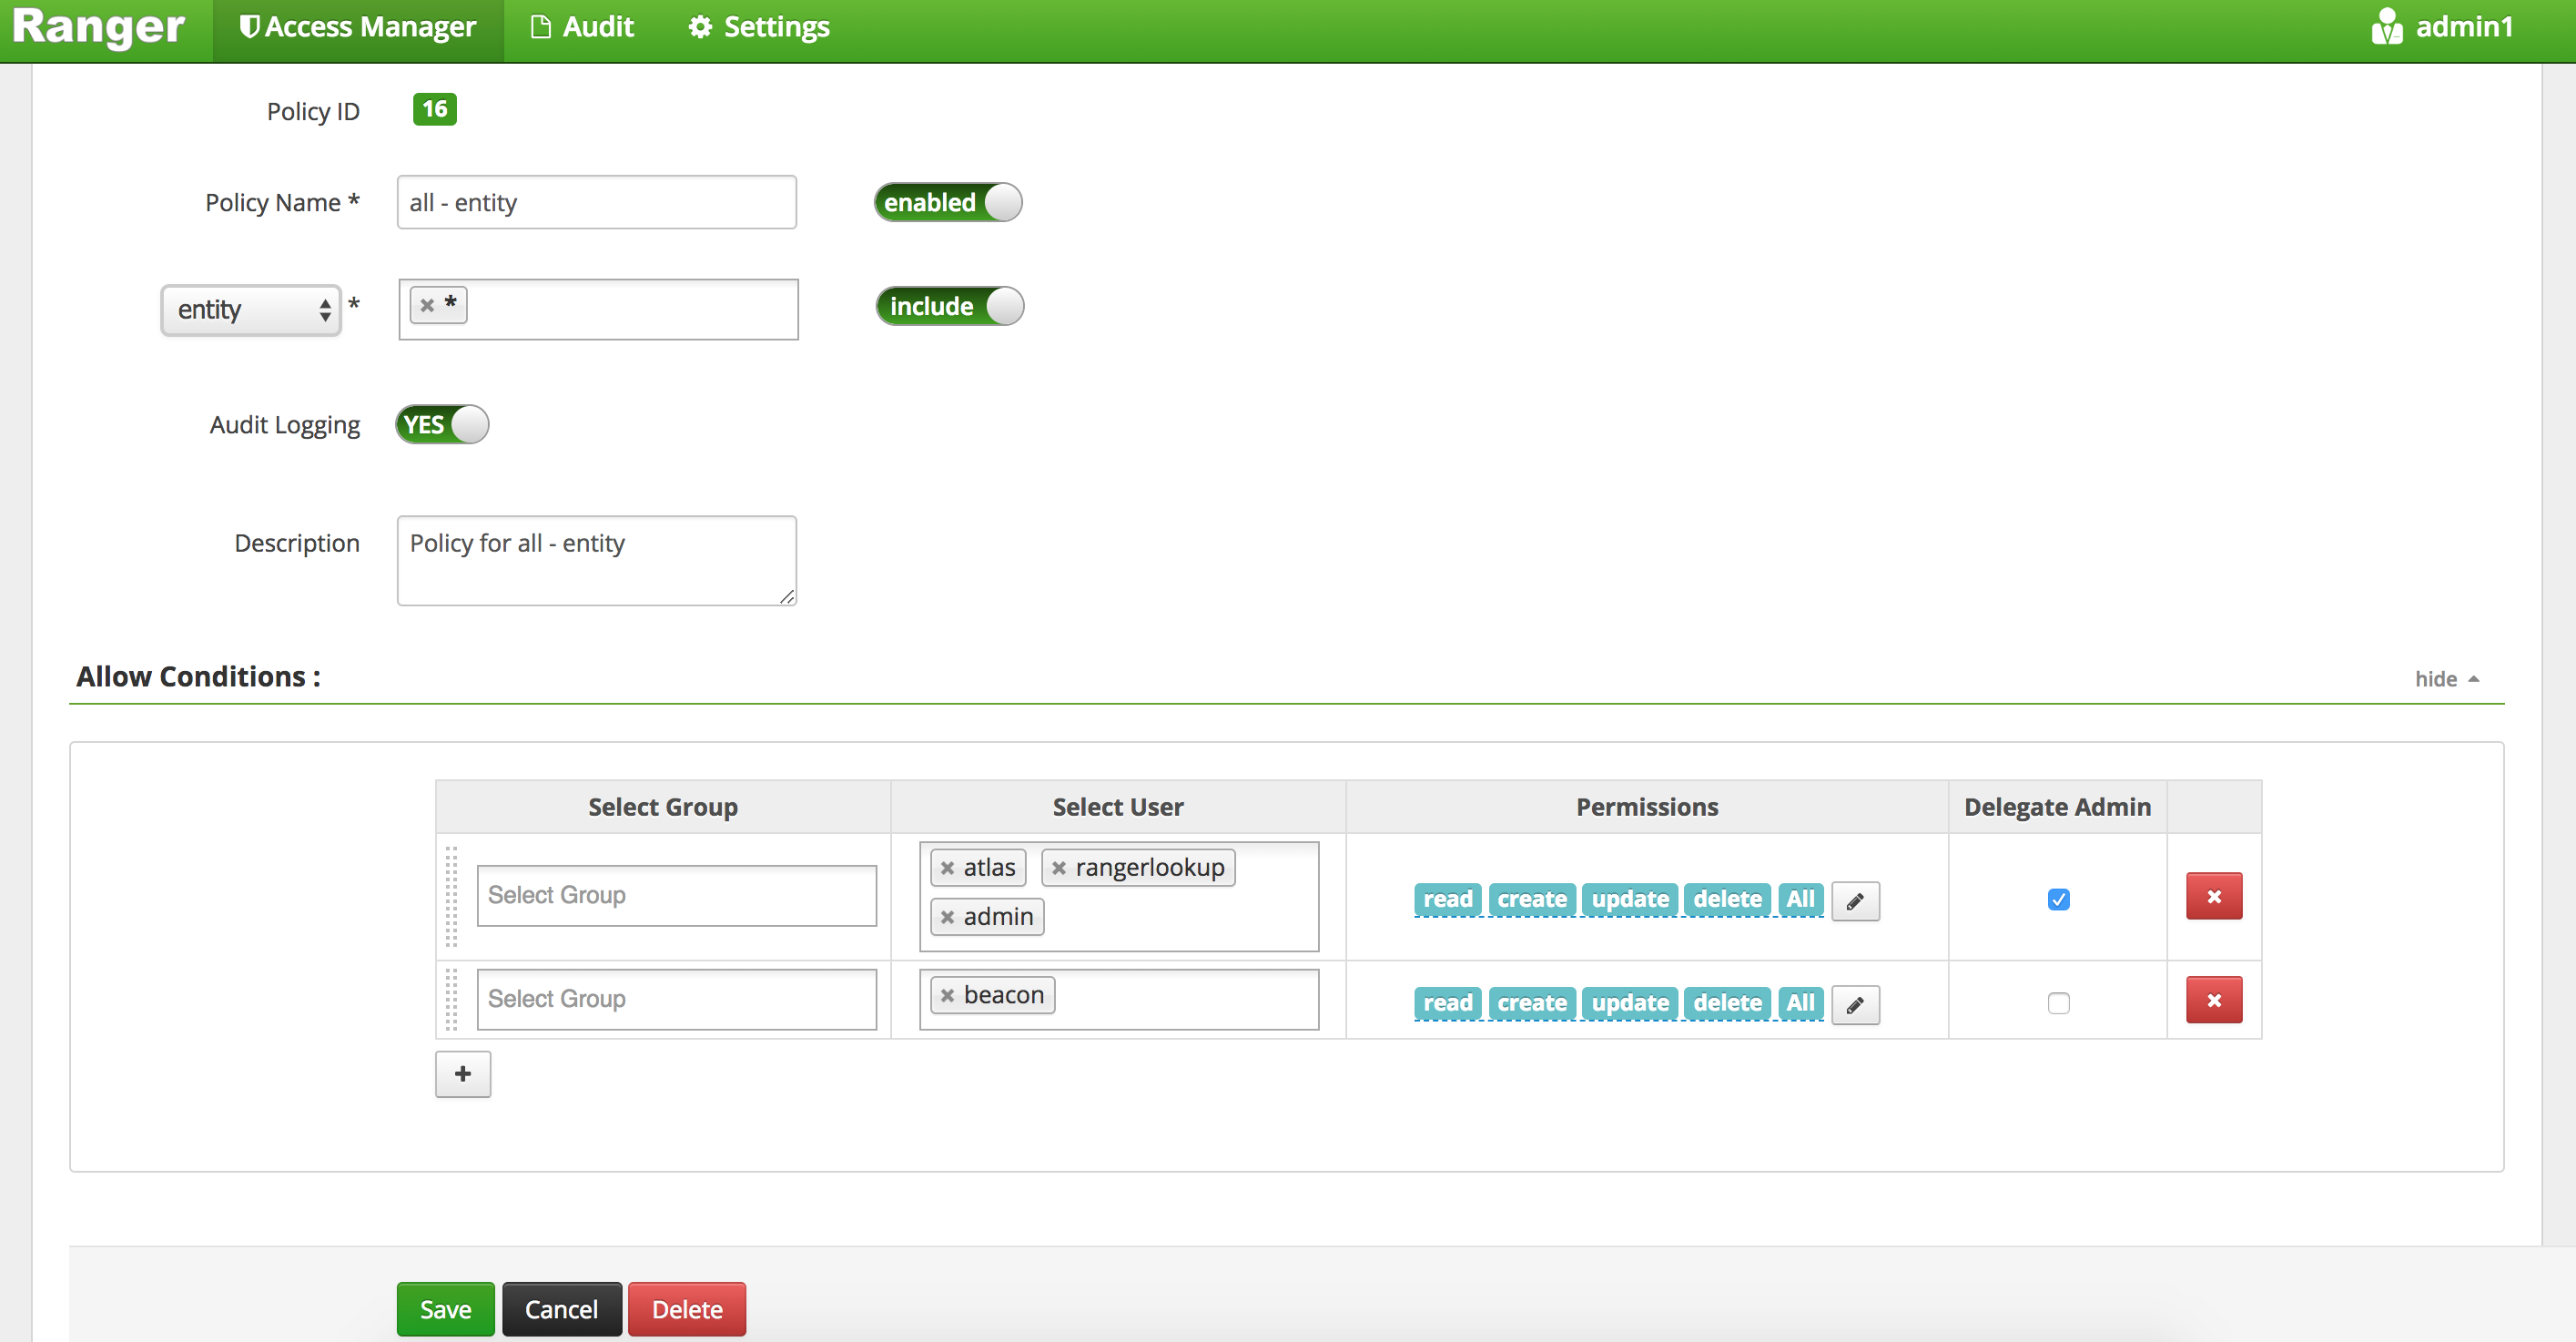The width and height of the screenshot is (2576, 1342).
Task: Click create permission in beacon row
Action: 1532,1003
